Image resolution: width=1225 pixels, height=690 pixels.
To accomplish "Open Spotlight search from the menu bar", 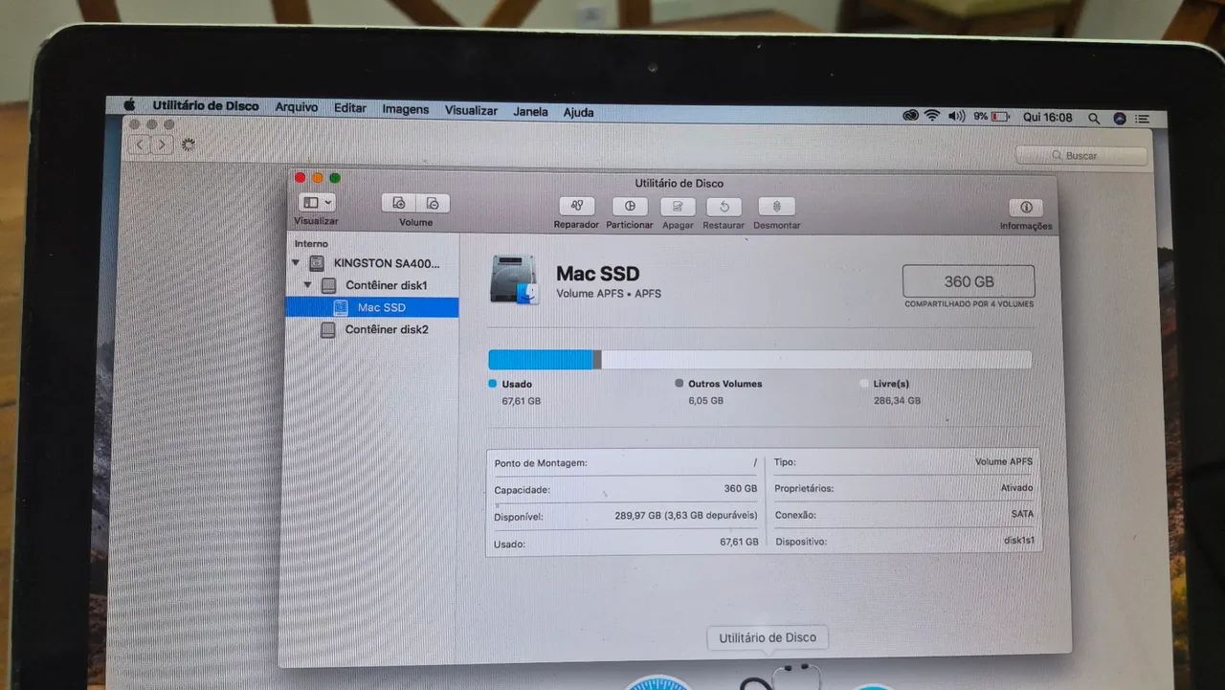I will tap(1093, 117).
